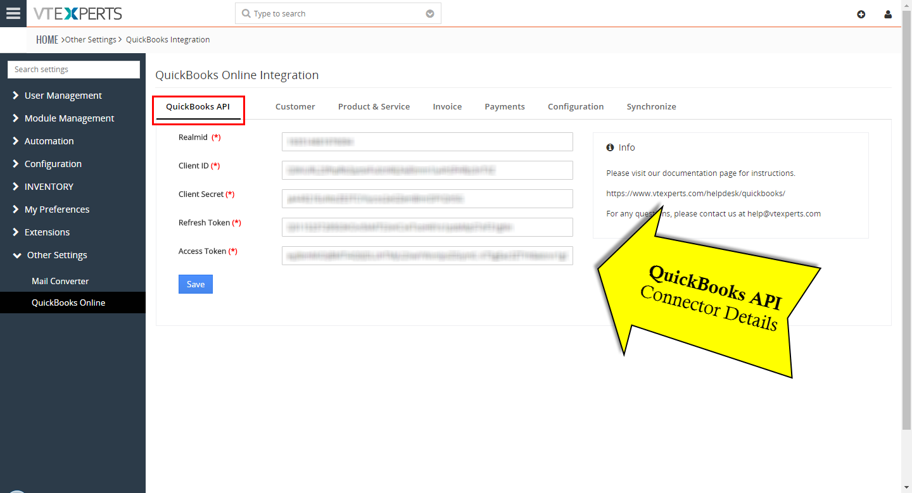912x493 pixels.
Task: Click the QuickBooks Online Integration heading
Action: point(237,75)
